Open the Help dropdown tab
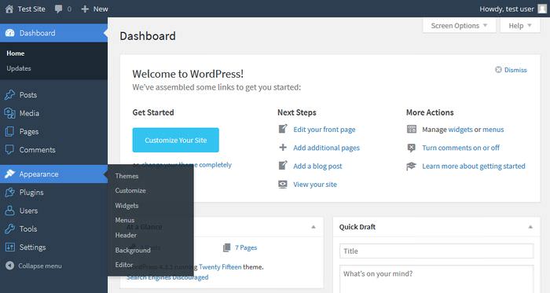Image resolution: width=550 pixels, height=293 pixels. coord(520,26)
